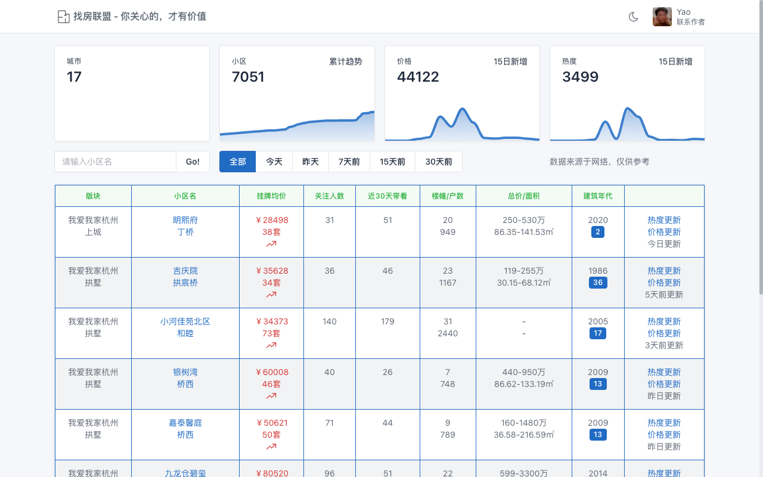This screenshot has width=763, height=477.
Task: Click 250-530万 total price cell
Action: pyautogui.click(x=524, y=220)
